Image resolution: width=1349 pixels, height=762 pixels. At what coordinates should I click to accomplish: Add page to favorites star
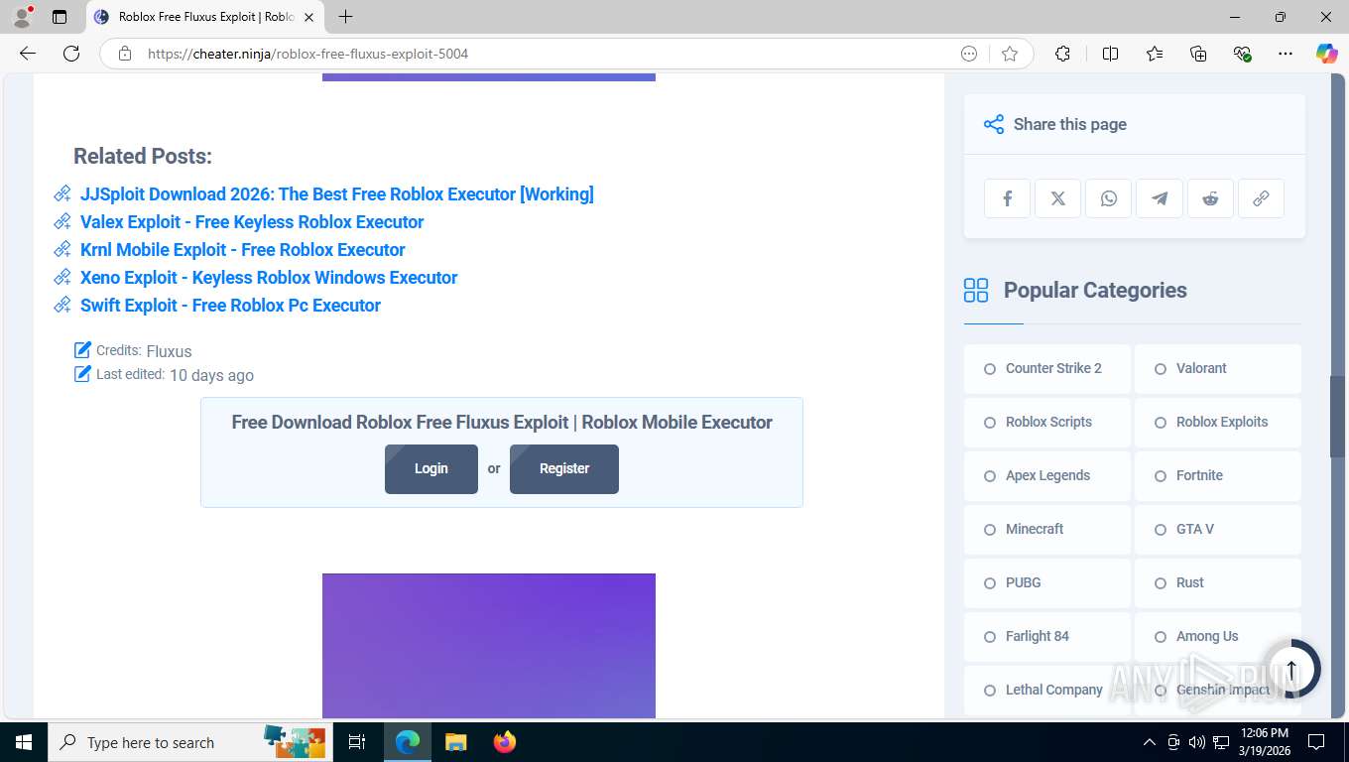tap(1010, 54)
